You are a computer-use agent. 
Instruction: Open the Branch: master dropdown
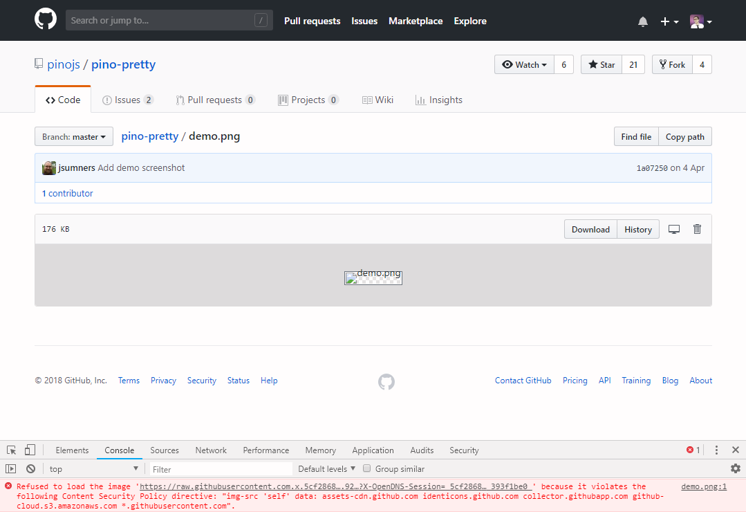tap(73, 136)
